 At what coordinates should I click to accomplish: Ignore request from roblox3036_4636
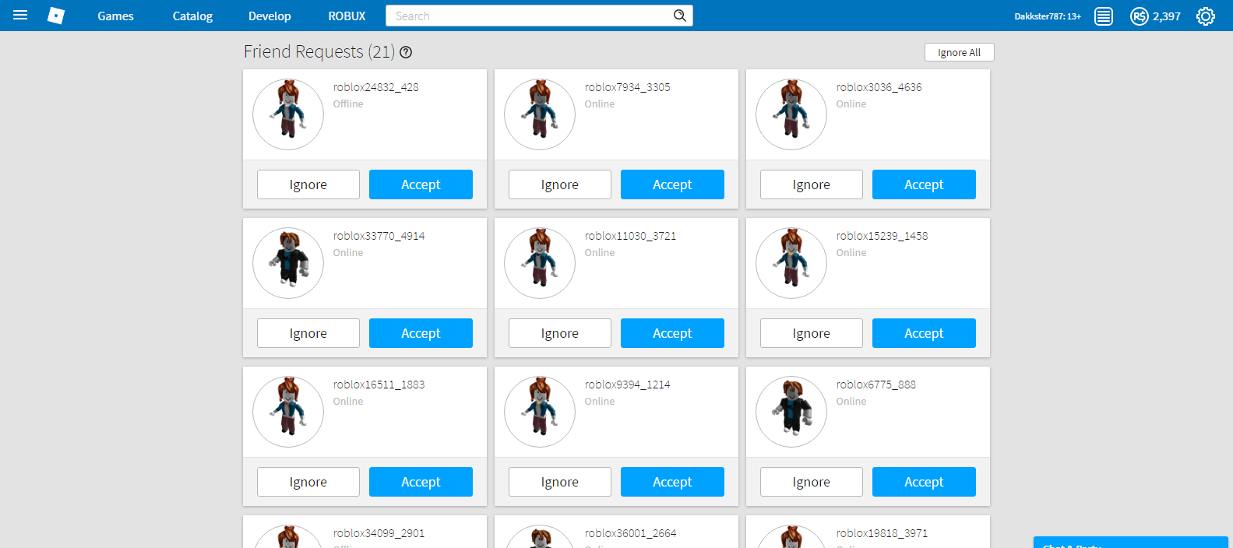812,184
